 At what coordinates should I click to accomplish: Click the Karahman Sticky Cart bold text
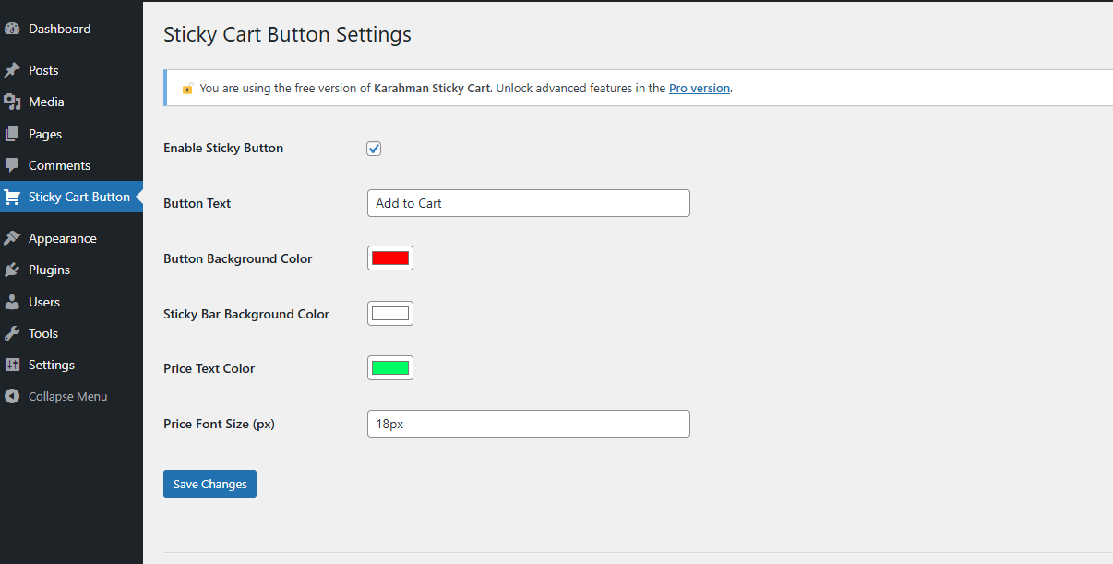[x=432, y=89]
